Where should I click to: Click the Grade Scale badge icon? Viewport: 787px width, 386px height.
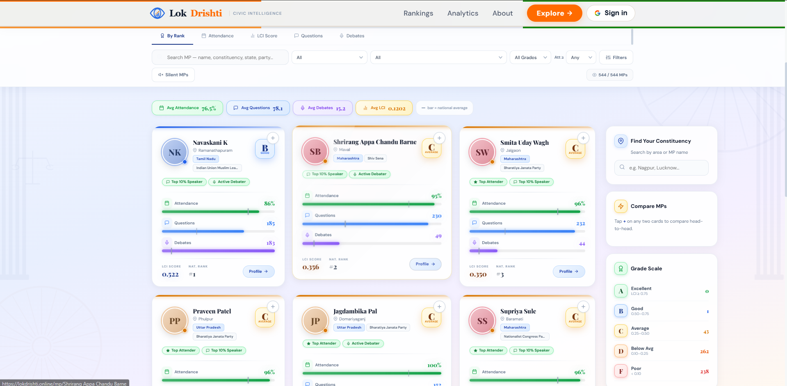620,269
